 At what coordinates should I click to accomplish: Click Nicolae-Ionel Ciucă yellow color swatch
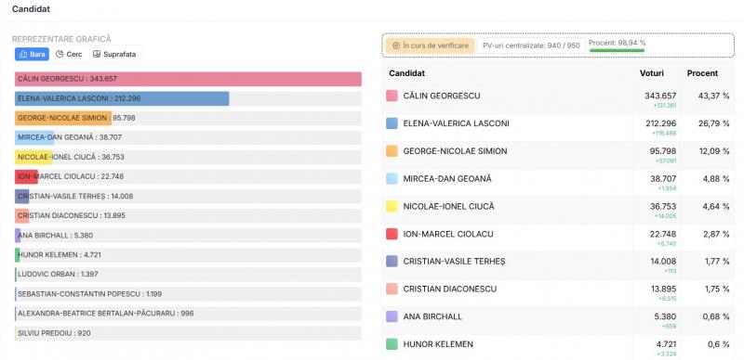click(x=392, y=207)
